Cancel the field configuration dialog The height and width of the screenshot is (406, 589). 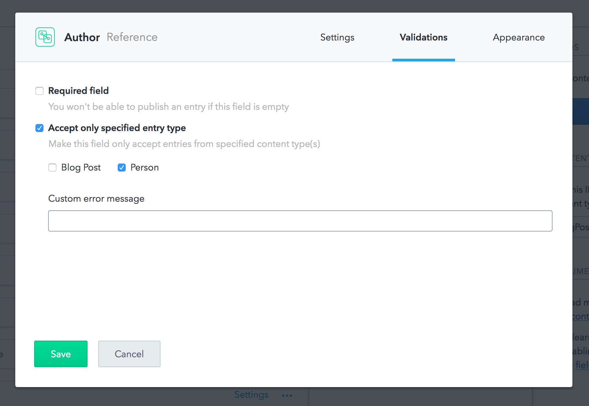(x=129, y=354)
